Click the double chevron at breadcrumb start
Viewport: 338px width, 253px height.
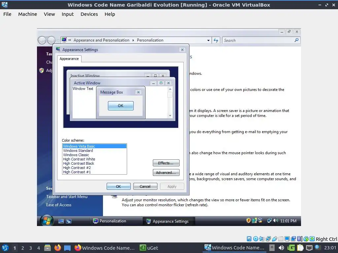[70, 40]
